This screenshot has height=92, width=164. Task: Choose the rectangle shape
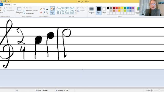(x=66, y=8)
